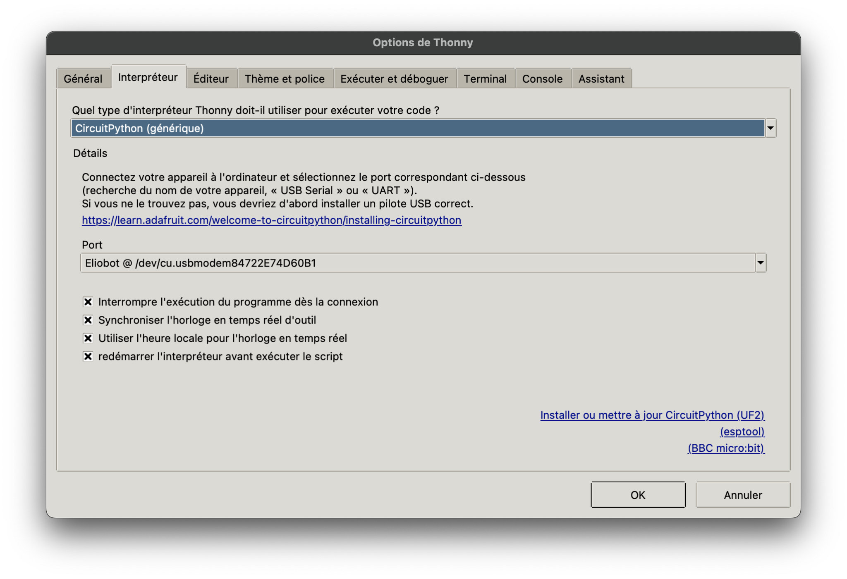Toggle Synchroniser l'horloge en temps réel checkbox
Image resolution: width=847 pixels, height=579 pixels.
[88, 320]
